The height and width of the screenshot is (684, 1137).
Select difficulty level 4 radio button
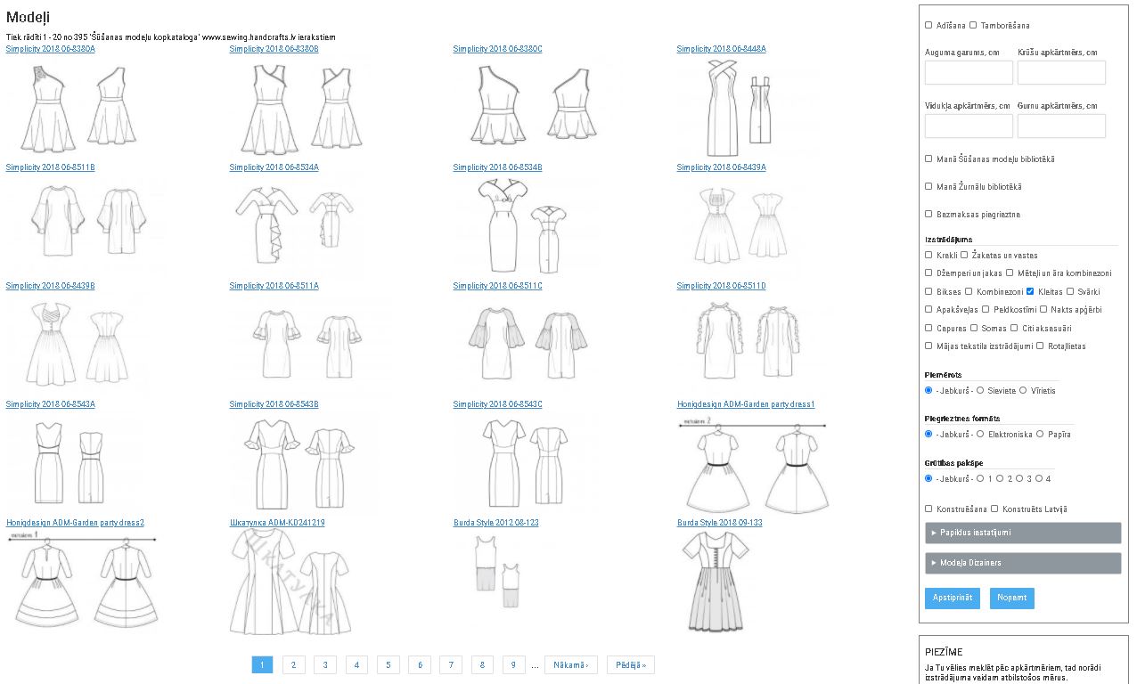(x=1039, y=478)
